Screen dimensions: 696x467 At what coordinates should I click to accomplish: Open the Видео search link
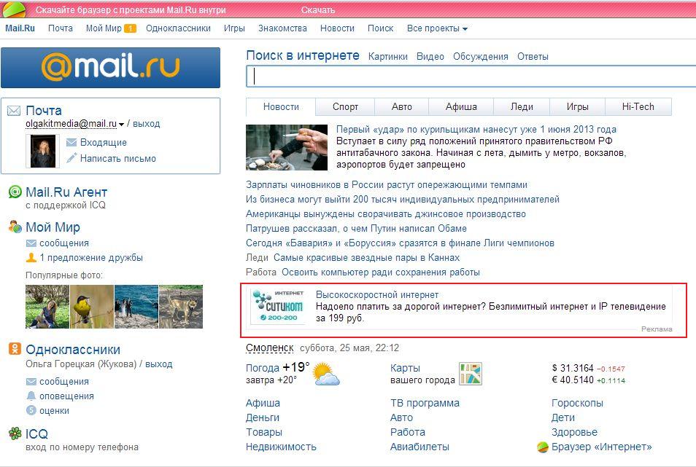tap(430, 57)
